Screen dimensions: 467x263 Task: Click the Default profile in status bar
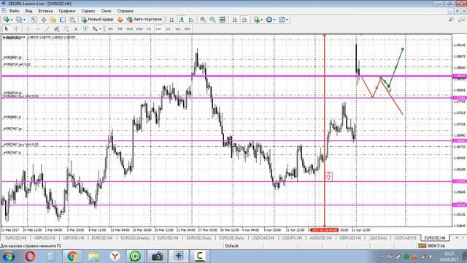click(232, 245)
